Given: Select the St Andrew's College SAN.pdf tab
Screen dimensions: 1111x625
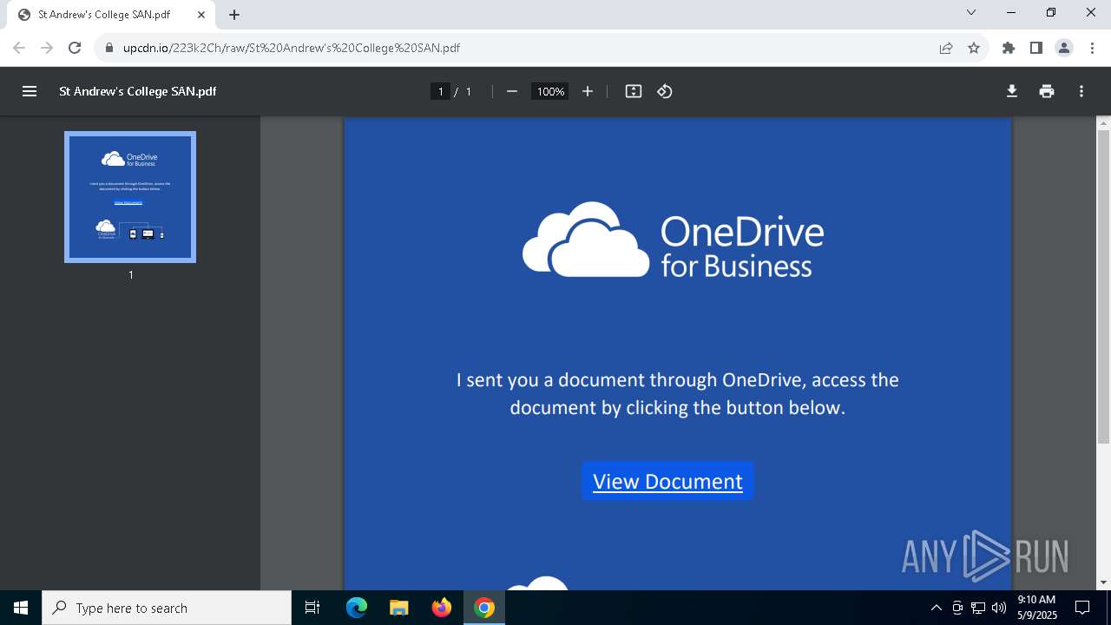Looking at the screenshot, I should coord(111,15).
